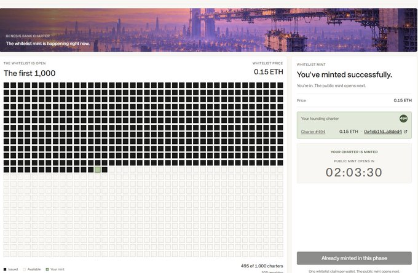Image resolution: width=418 pixels, height=273 pixels.
Task: Click the 'WHITELIST PRICE' label
Action: [267, 63]
